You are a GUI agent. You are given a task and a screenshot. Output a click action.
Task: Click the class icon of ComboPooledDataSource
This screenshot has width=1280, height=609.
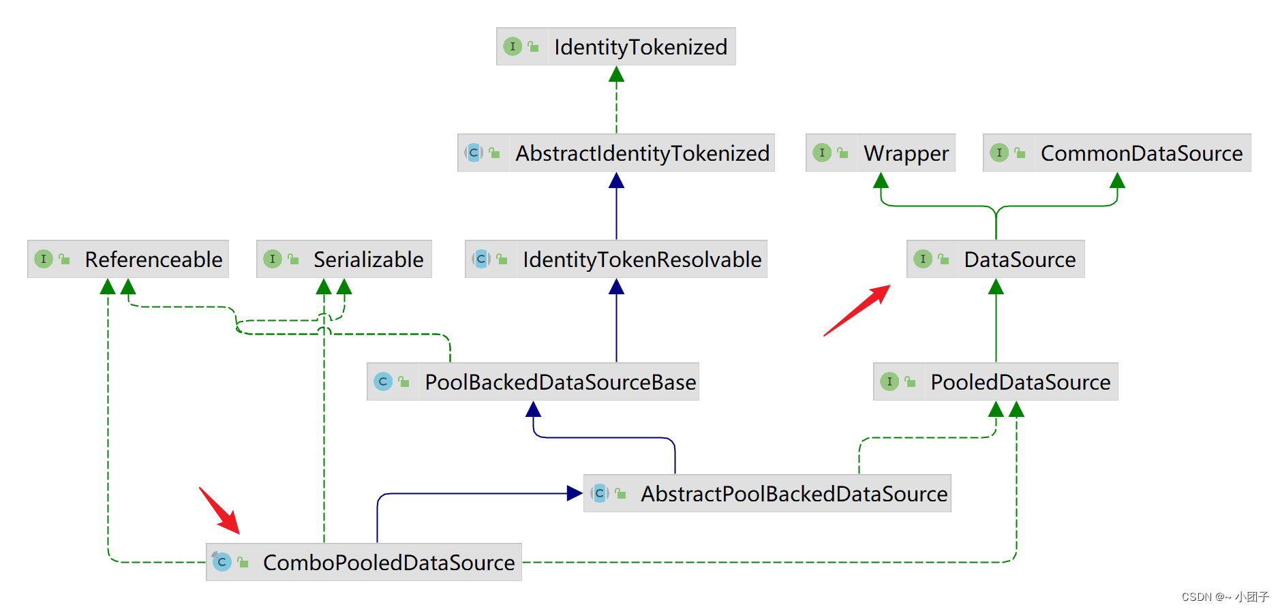(x=222, y=562)
